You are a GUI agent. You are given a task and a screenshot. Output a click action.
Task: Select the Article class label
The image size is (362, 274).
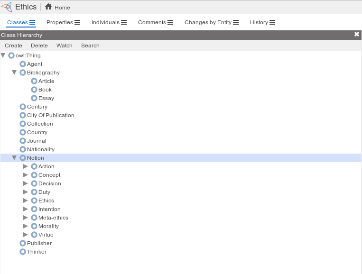[x=46, y=81]
